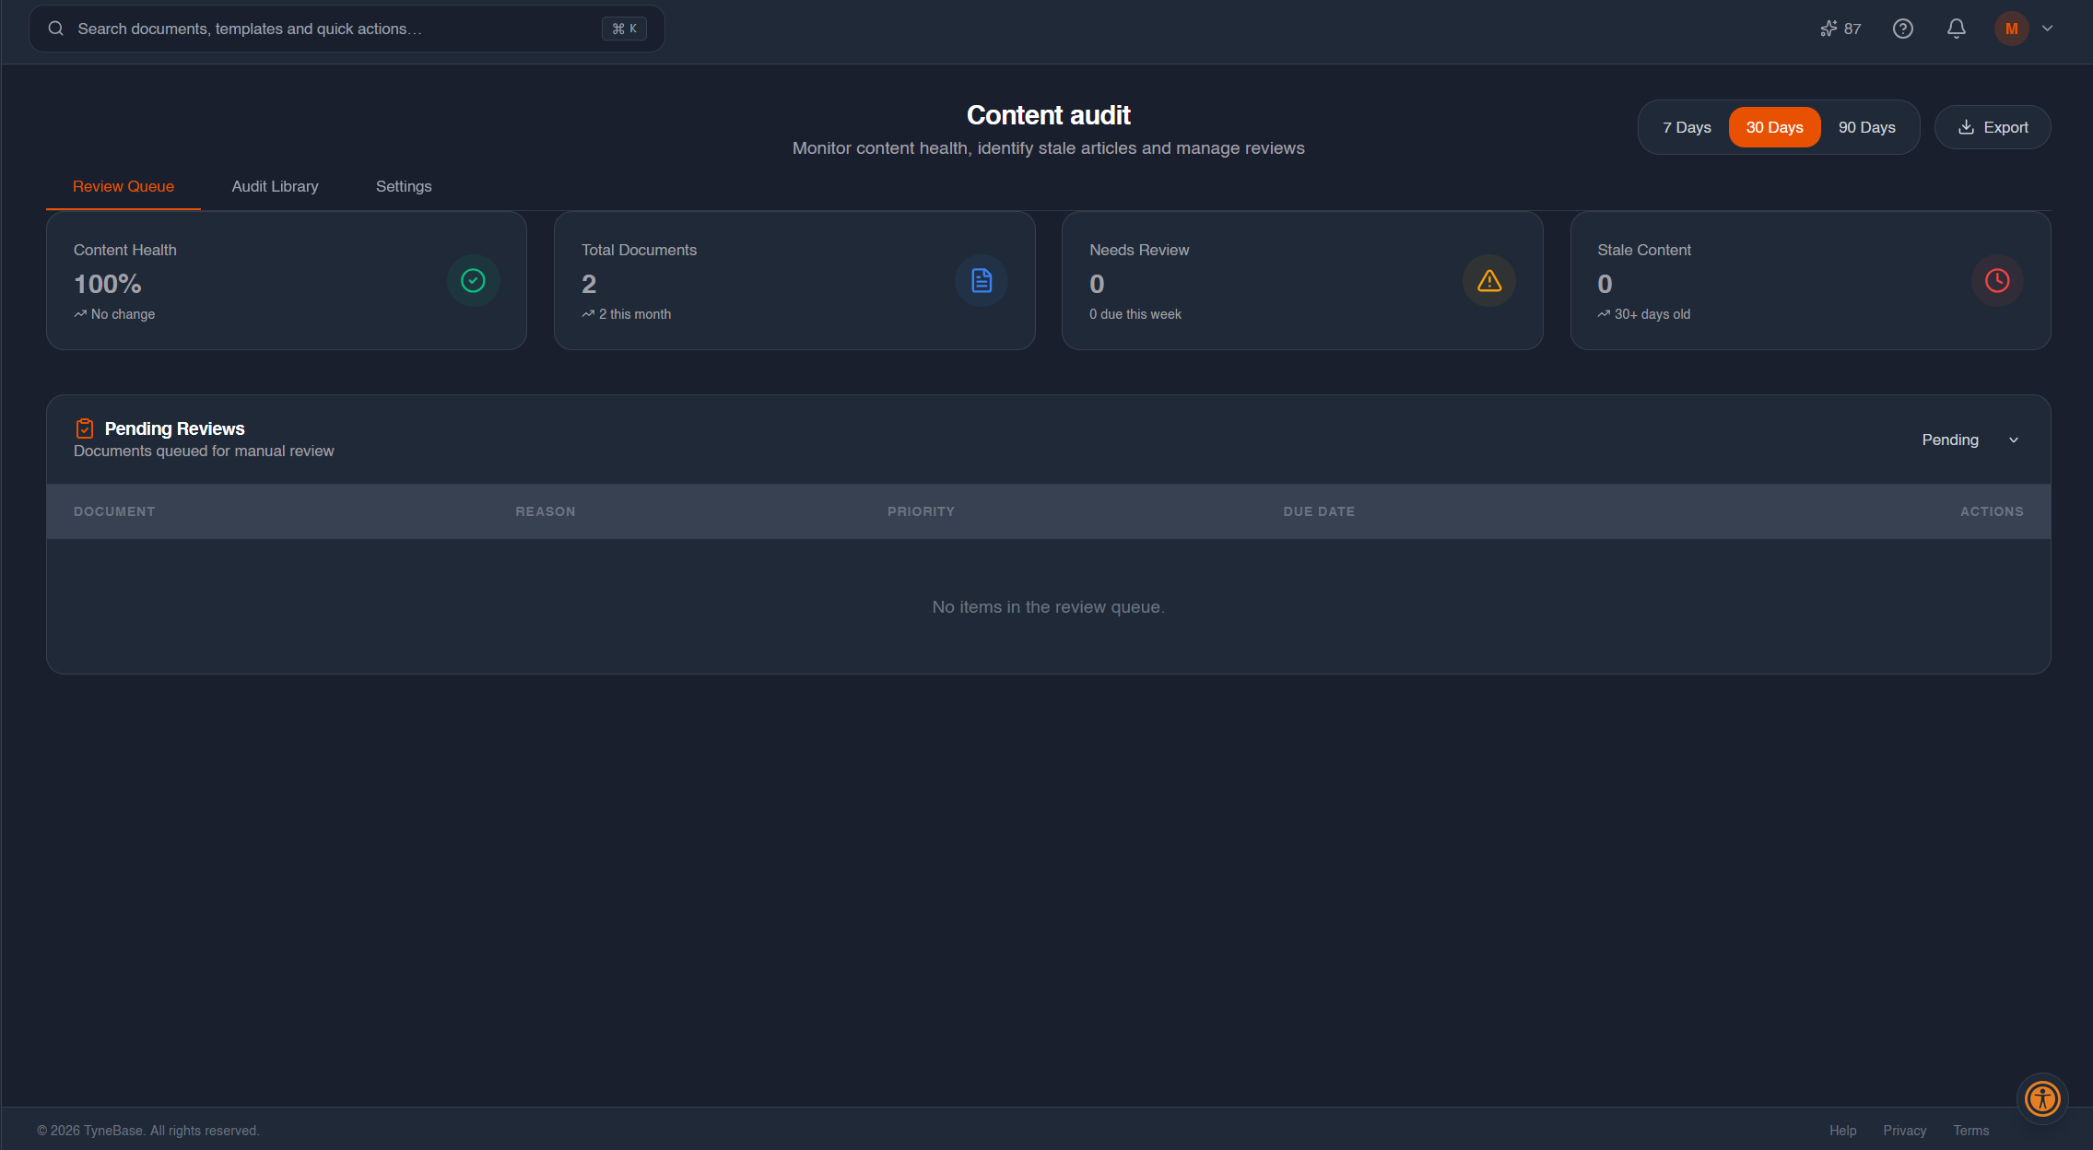Image resolution: width=2093 pixels, height=1150 pixels.
Task: Click the REASON column header
Action: point(545,511)
